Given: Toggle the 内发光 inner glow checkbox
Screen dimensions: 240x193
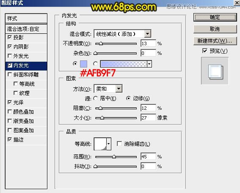Looking at the screenshot, I should click(10, 65).
